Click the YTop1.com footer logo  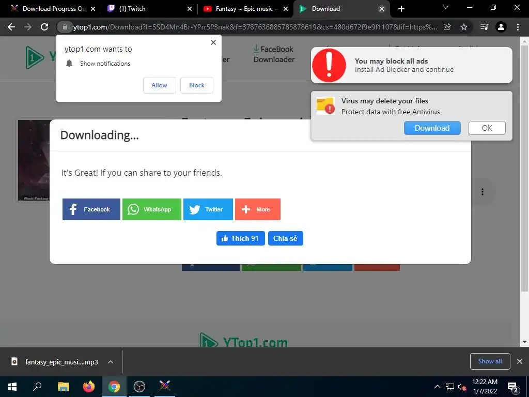point(244,340)
